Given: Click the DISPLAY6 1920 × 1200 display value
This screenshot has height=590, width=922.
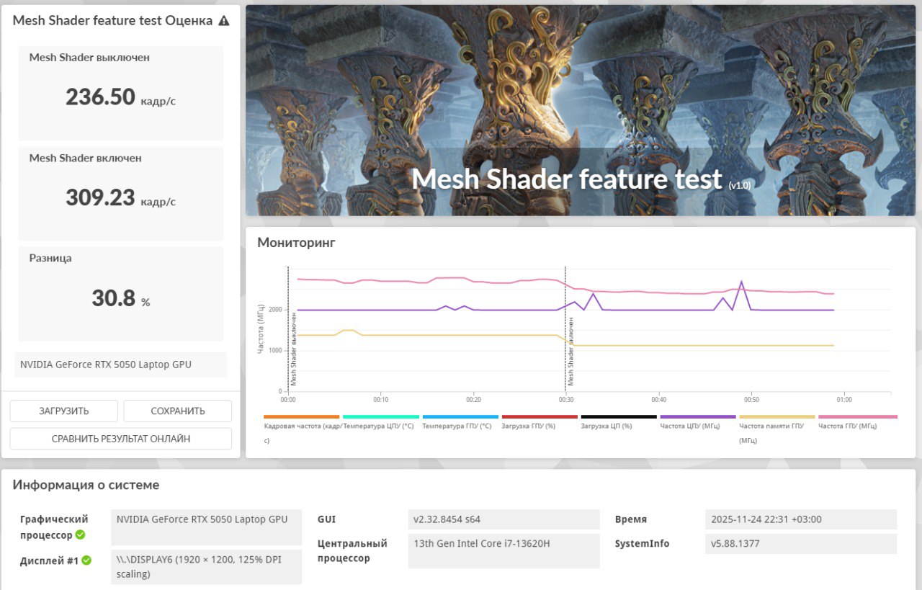Looking at the screenshot, I should 205,566.
